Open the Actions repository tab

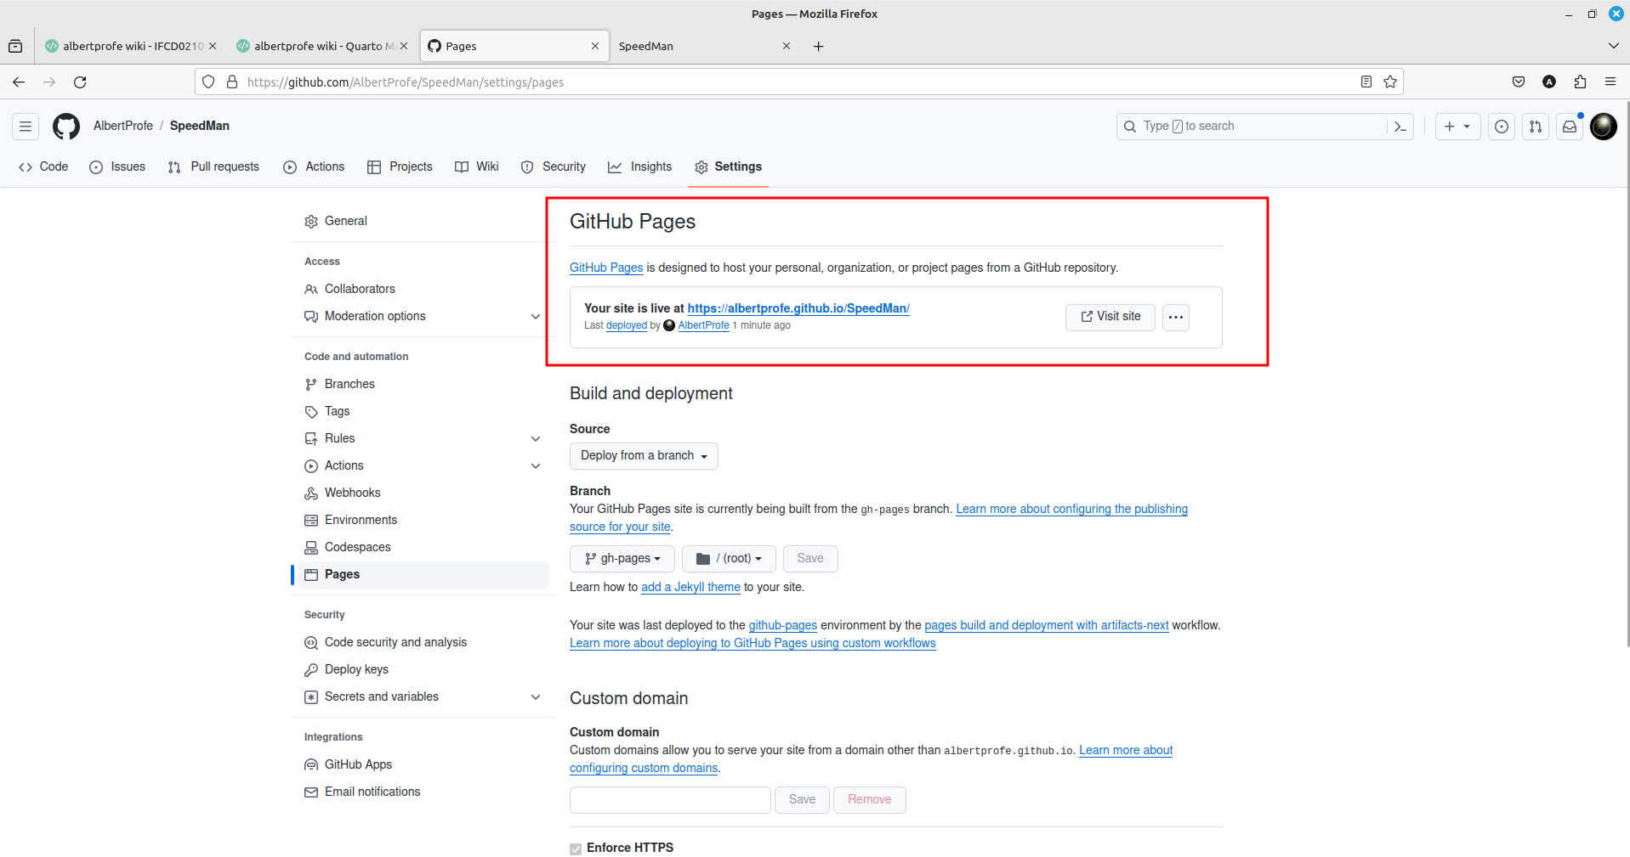point(314,167)
